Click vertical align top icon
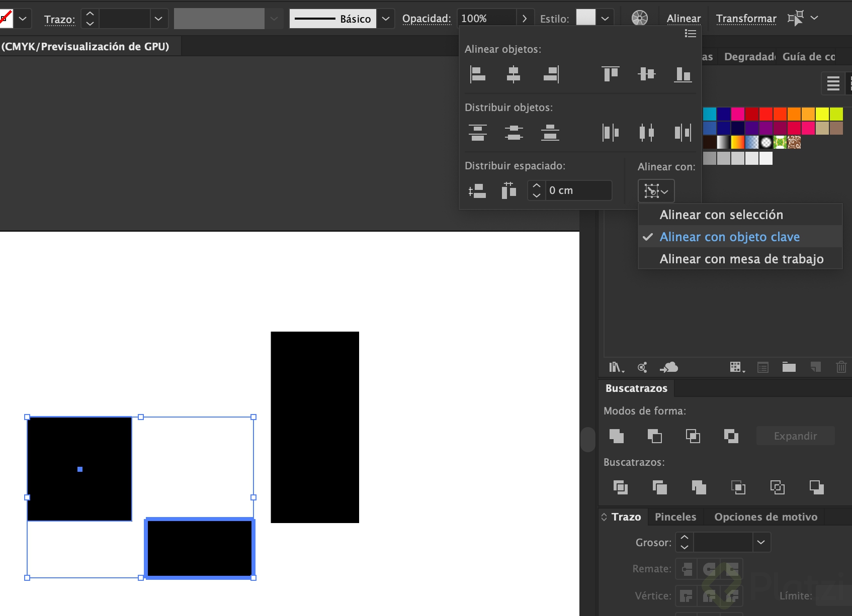852x616 pixels. [x=611, y=74]
